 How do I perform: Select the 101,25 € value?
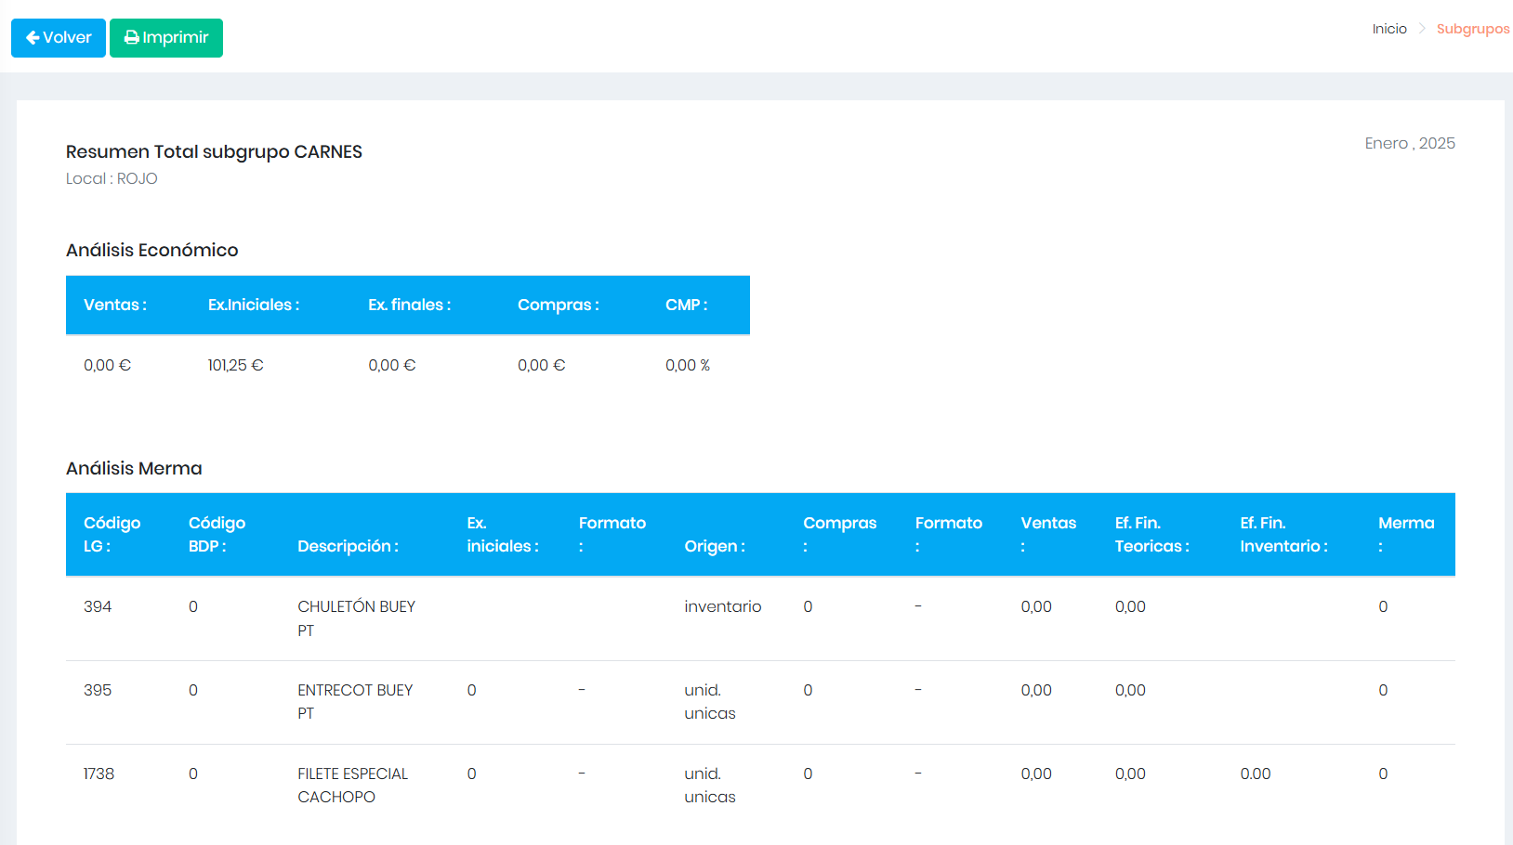point(236,365)
